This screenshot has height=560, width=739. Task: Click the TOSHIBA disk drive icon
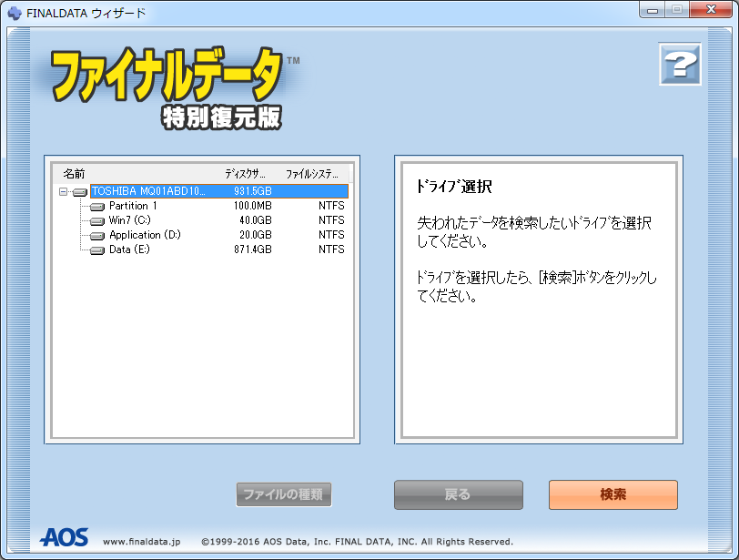tap(80, 192)
